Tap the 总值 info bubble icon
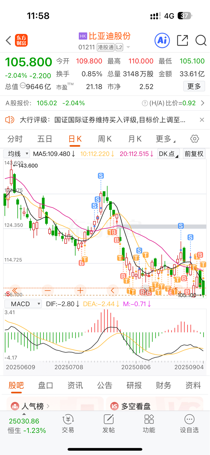Viewport: 210px width, 455px height. tap(23, 86)
